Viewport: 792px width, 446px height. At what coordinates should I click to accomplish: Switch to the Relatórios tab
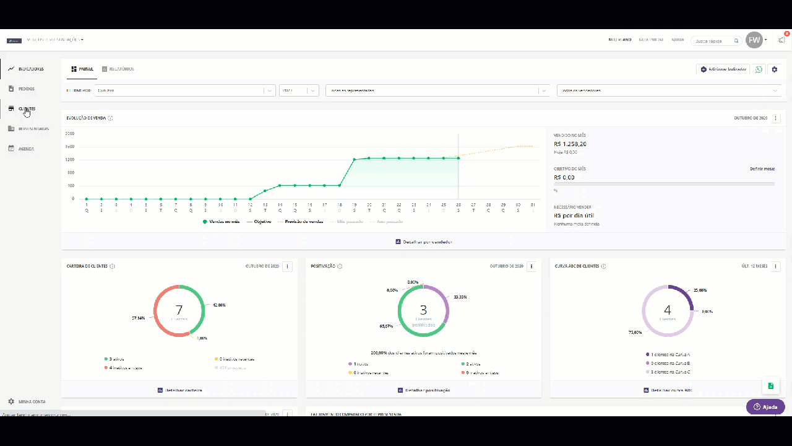pos(118,69)
